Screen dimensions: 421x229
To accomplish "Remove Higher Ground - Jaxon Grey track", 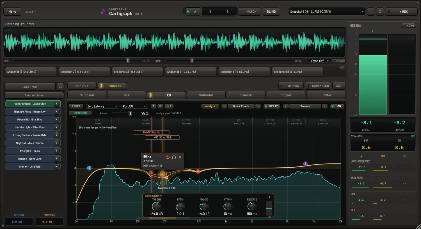I will (x=56, y=104).
